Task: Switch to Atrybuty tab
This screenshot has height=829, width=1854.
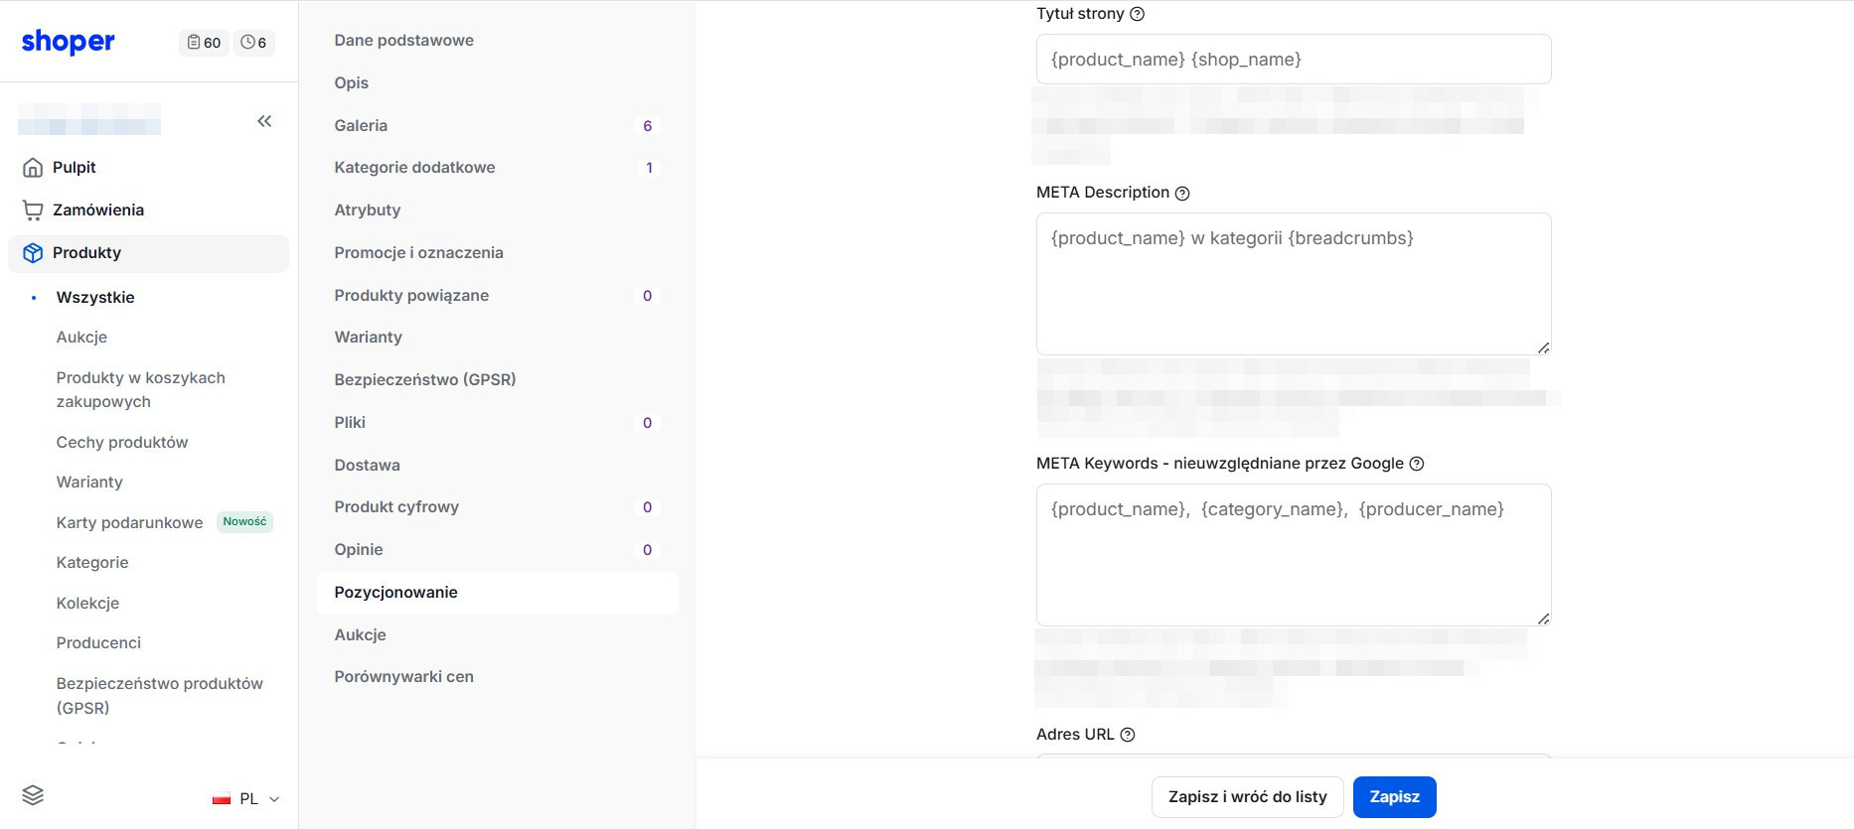Action: (x=497, y=210)
